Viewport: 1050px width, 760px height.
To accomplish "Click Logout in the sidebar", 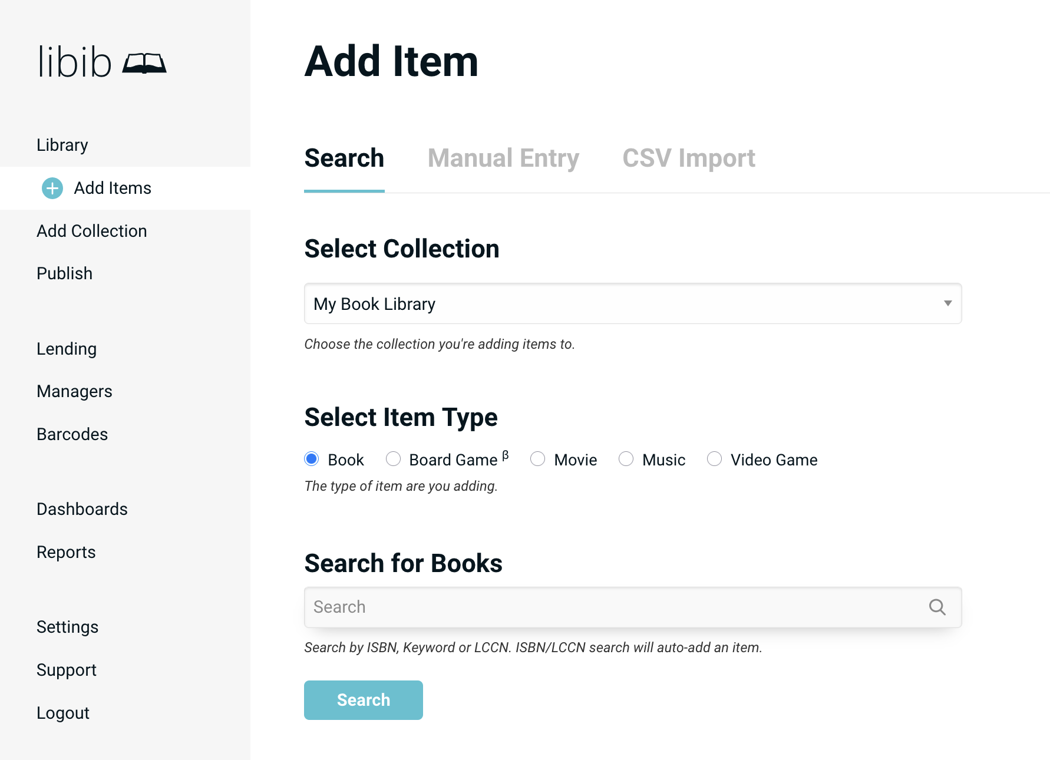I will point(63,713).
